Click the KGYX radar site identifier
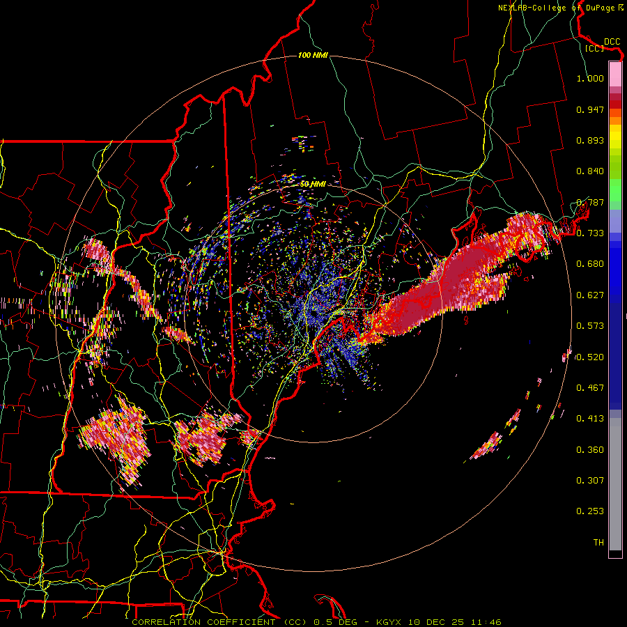 (388, 622)
